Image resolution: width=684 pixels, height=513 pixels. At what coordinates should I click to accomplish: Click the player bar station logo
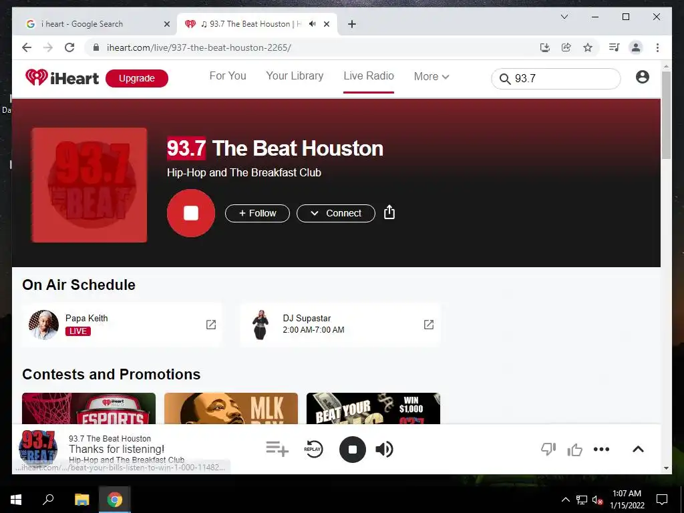coord(38,448)
